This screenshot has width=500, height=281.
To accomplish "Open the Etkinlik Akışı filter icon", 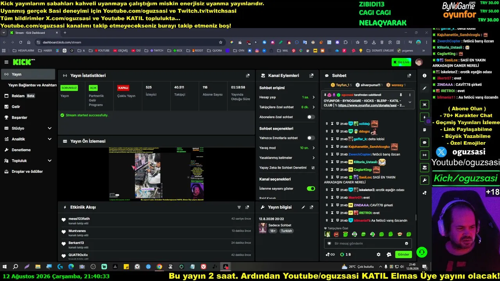I will 239,207.
